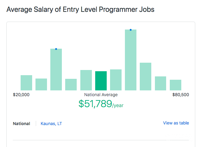Screen dimensions: 201x147
Task: Click the last bar near $80,500
Action: point(176,85)
